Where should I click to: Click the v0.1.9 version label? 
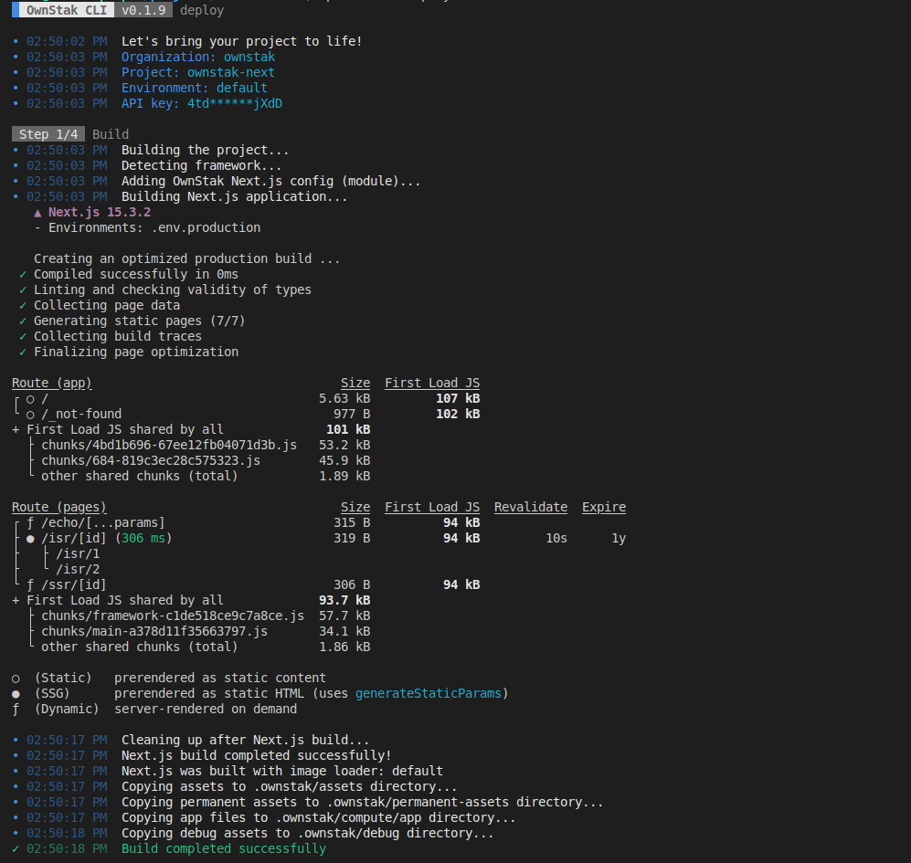[x=146, y=10]
